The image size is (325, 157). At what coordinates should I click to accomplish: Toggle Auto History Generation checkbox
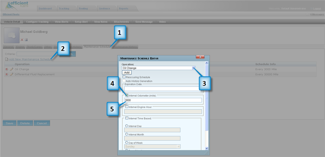tap(124, 81)
